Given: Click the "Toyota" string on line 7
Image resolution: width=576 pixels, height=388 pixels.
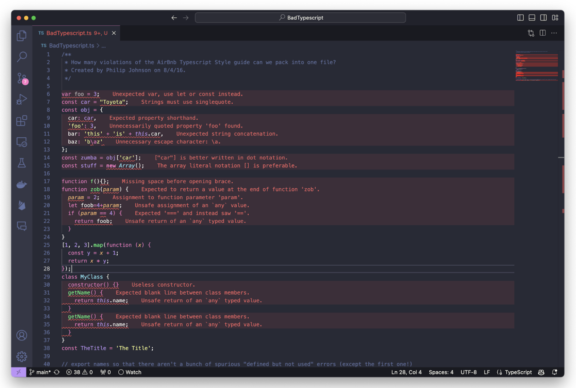Looking at the screenshot, I should [x=113, y=102].
